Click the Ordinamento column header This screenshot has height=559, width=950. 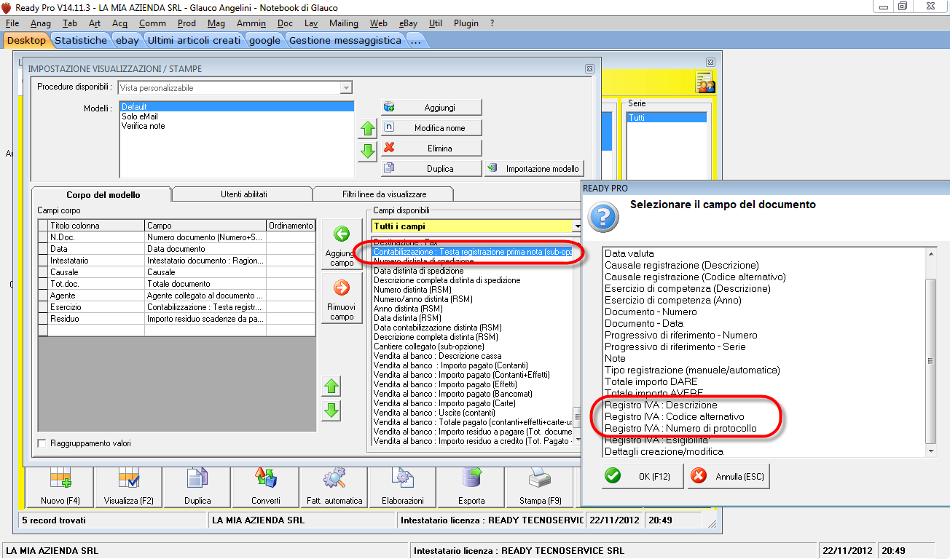[x=291, y=226]
